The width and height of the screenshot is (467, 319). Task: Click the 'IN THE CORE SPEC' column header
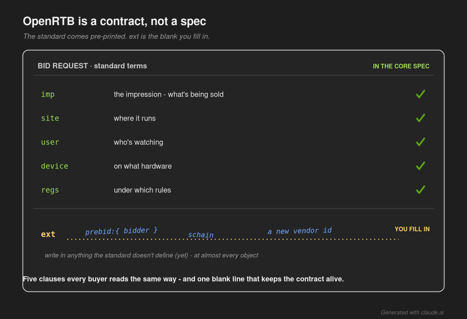click(x=401, y=66)
